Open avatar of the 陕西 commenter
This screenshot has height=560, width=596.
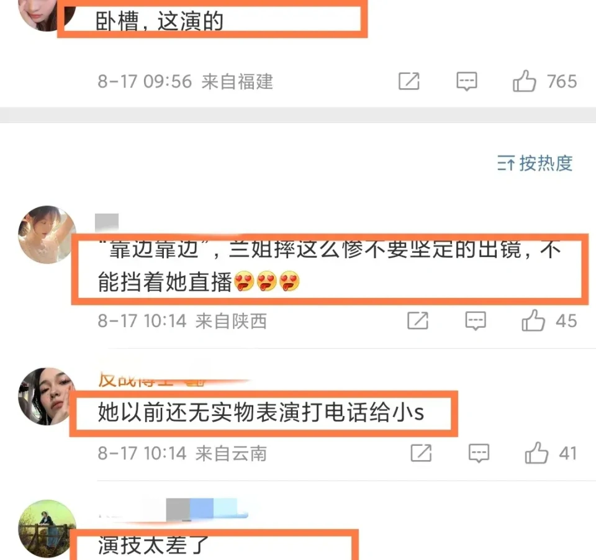pos(47,235)
